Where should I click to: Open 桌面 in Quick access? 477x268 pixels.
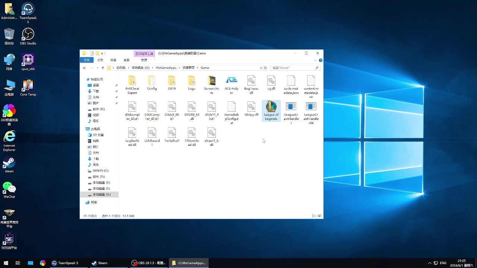[x=96, y=85]
